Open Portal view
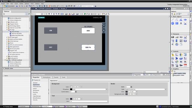Screen dimensions: 192x108 (8, 106)
